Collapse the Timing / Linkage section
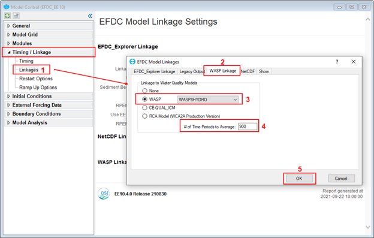Image resolution: width=374 pixels, height=238 pixels. click(x=9, y=52)
